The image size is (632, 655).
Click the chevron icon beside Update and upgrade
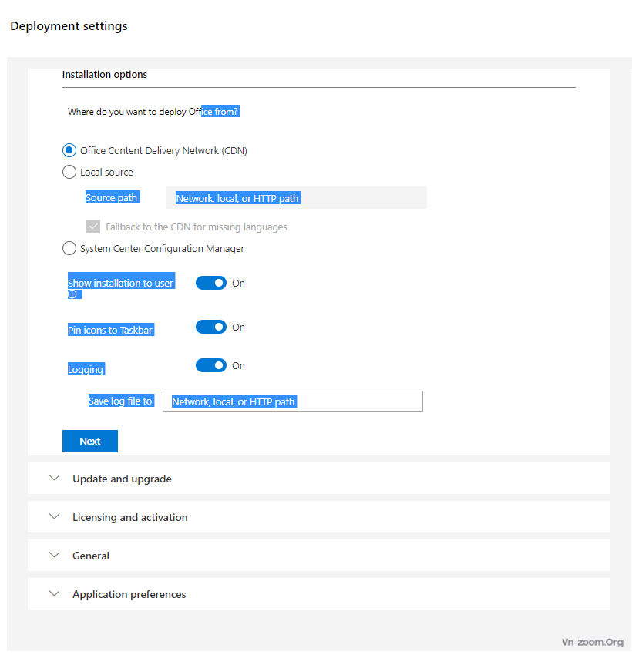[54, 478]
